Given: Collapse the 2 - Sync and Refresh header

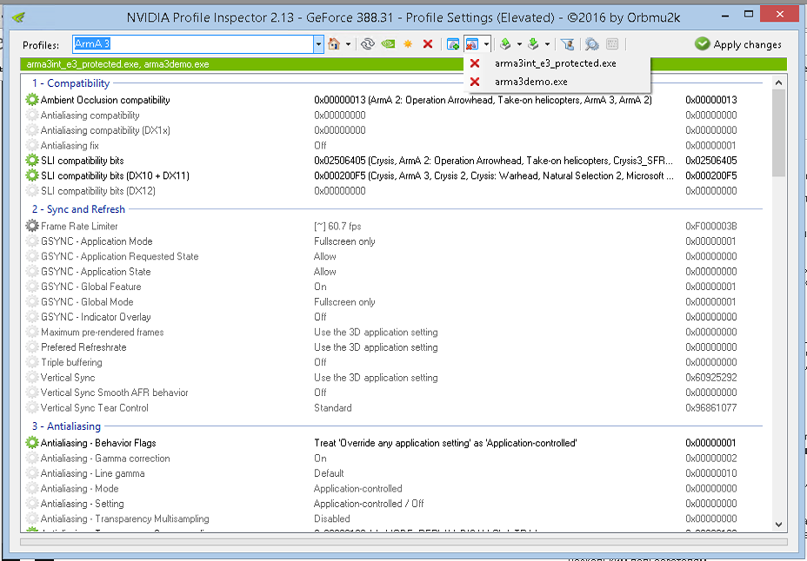Looking at the screenshot, I should click(79, 209).
